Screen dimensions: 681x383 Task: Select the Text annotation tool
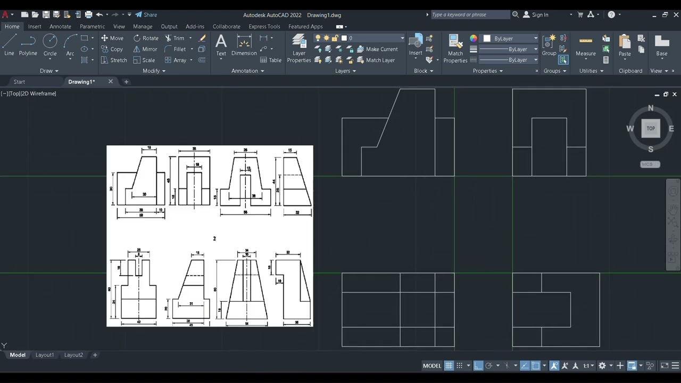[x=221, y=45]
